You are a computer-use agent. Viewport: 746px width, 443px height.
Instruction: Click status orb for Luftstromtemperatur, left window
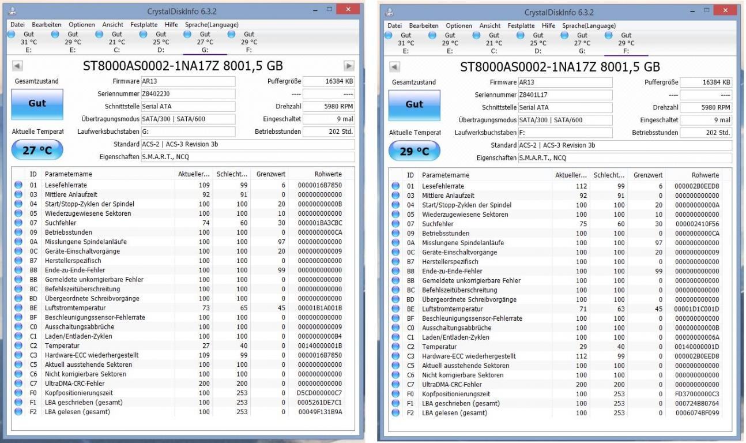coord(18,308)
